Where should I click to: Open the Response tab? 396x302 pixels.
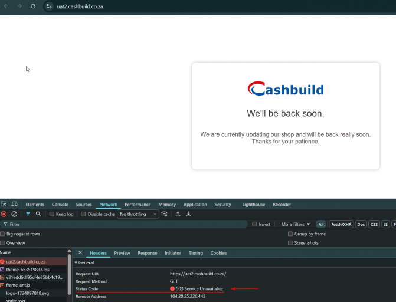(147, 253)
